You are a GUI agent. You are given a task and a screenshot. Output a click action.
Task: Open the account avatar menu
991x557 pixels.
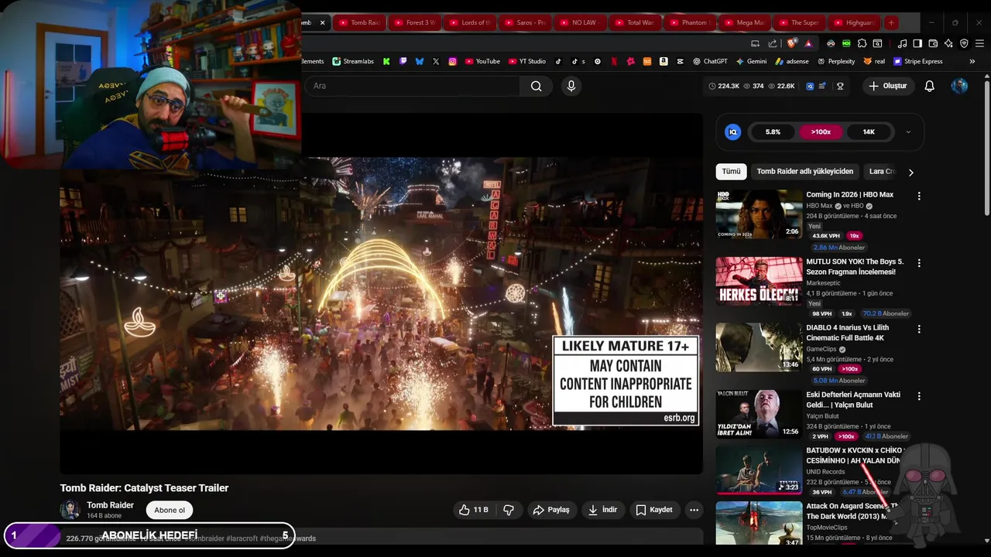(959, 86)
